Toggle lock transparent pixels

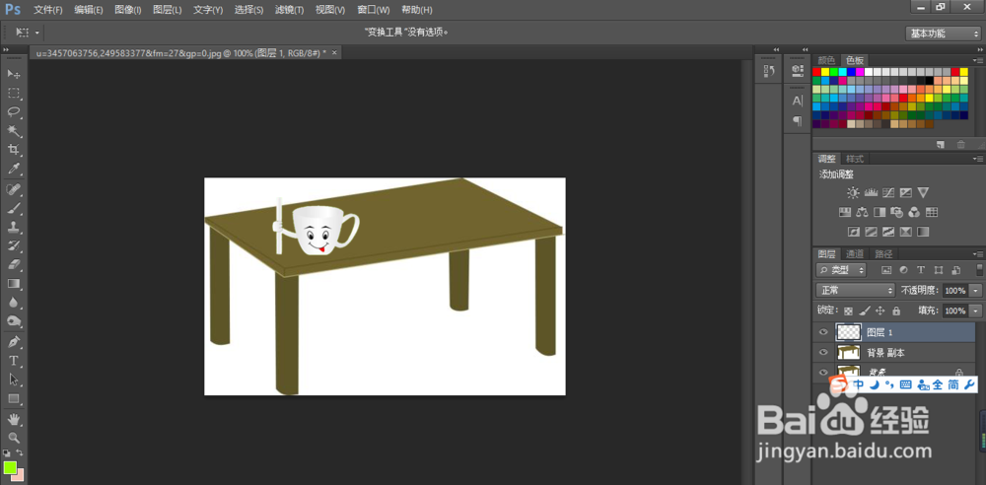[x=848, y=311]
